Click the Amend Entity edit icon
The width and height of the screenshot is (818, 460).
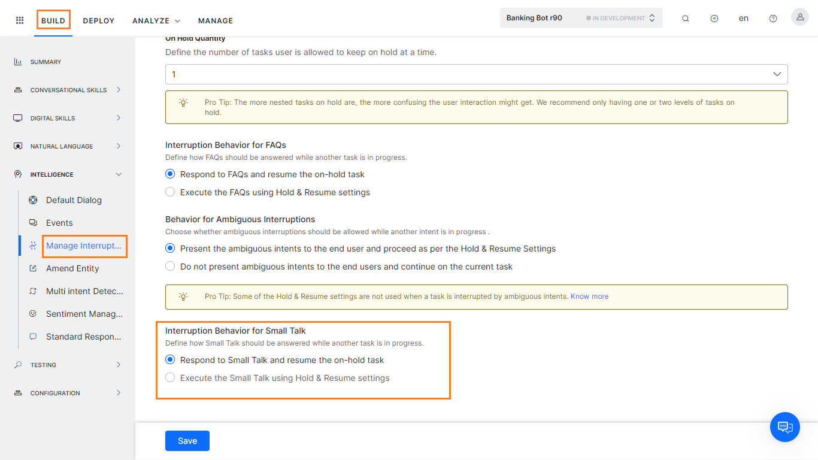point(33,268)
